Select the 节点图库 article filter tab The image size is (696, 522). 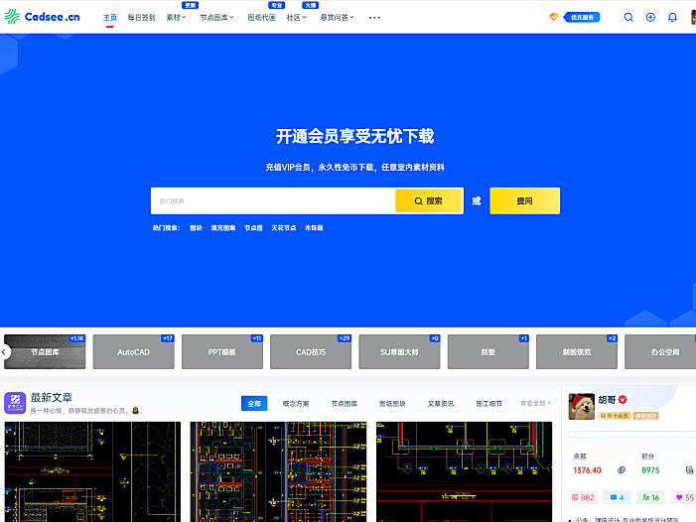click(x=344, y=404)
